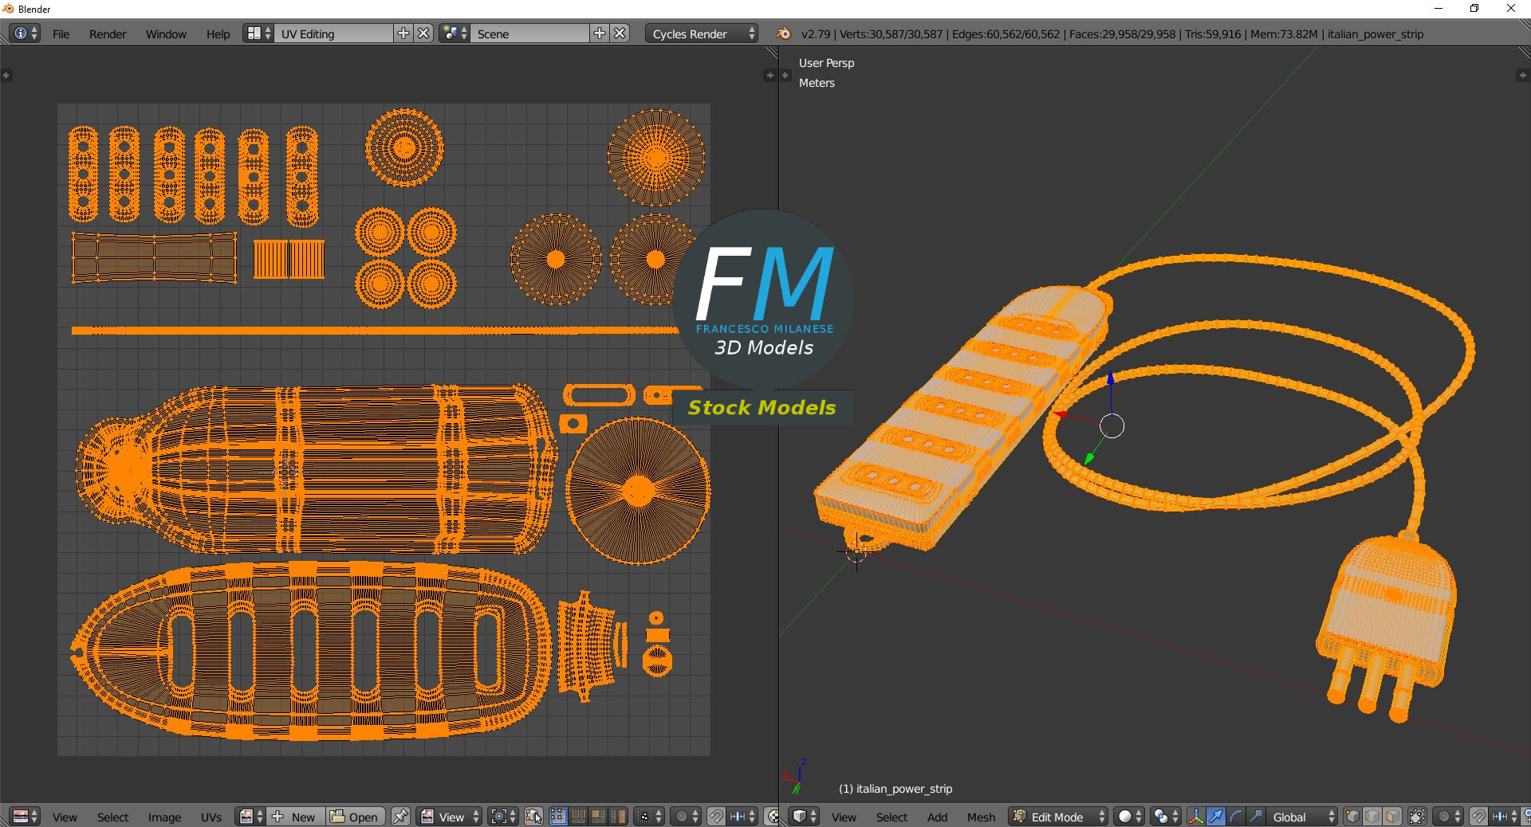Open the 3D viewport pivot point selector
Image resolution: width=1531 pixels, height=827 pixels.
point(1166,817)
